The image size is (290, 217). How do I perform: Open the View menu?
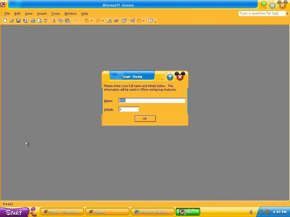[29, 14]
